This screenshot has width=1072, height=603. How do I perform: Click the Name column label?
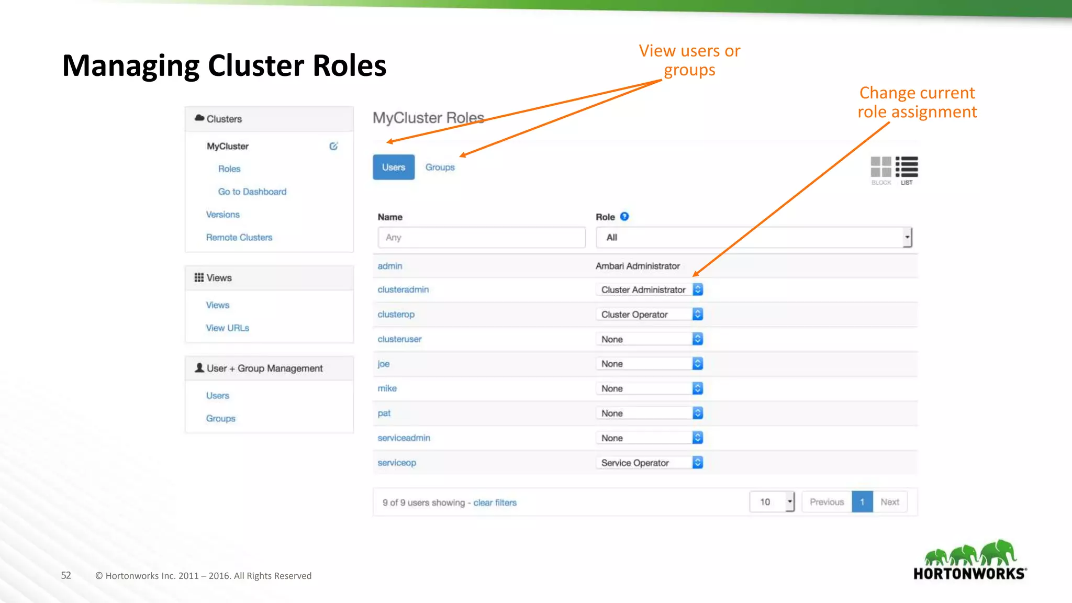(390, 217)
